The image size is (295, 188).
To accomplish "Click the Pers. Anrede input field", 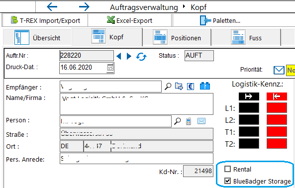I will [136, 158].
